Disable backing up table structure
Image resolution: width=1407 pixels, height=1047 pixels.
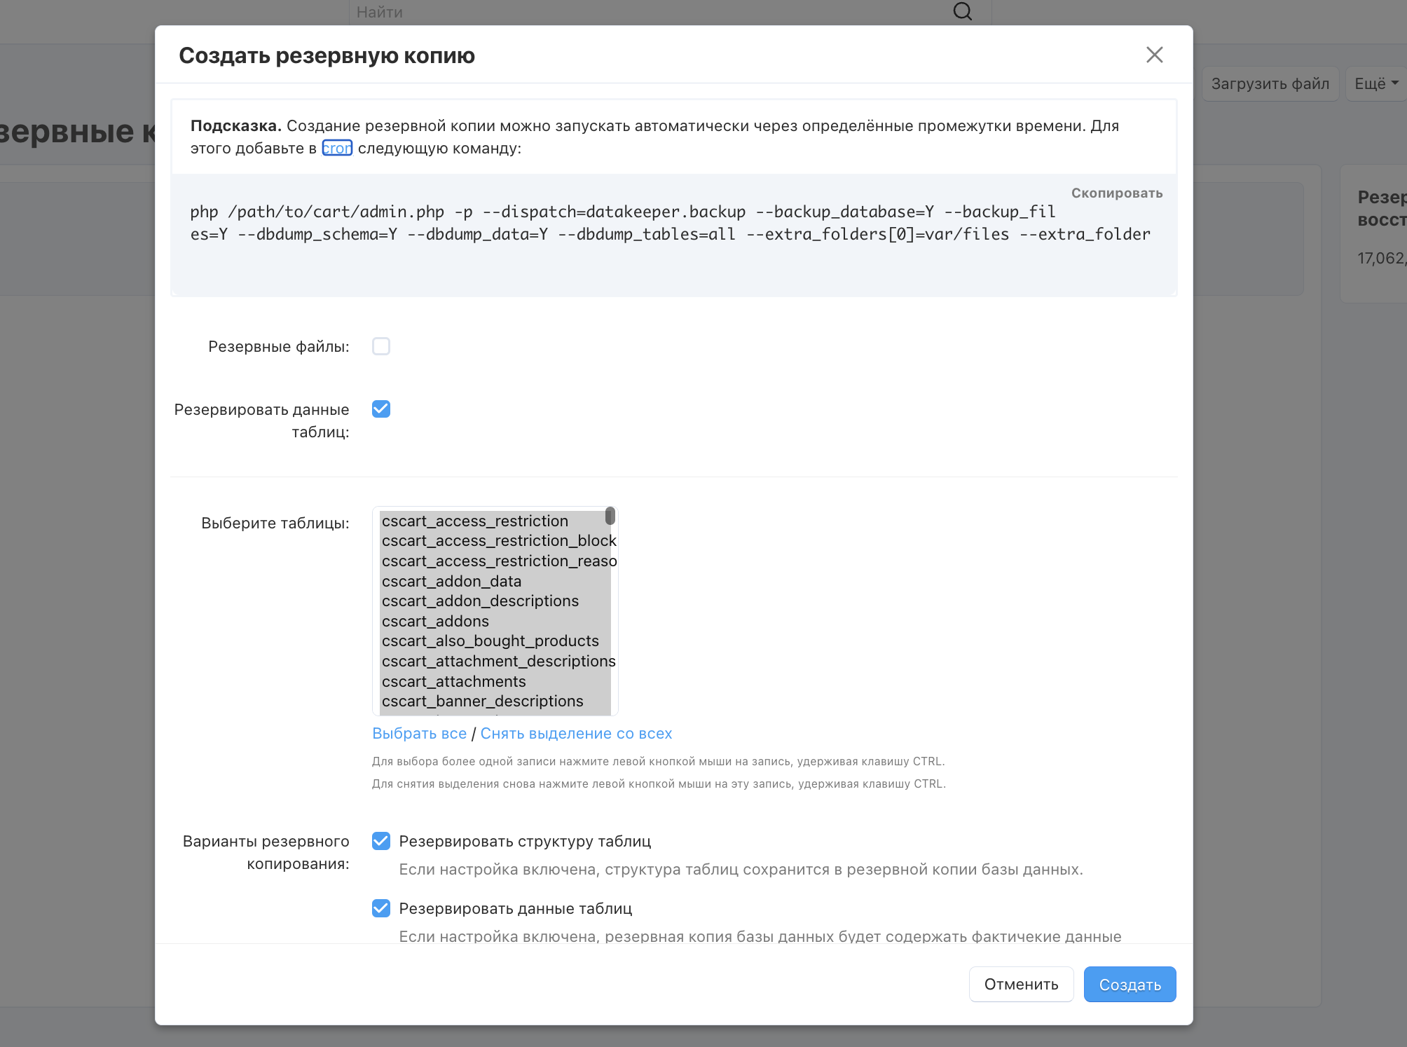pos(381,841)
